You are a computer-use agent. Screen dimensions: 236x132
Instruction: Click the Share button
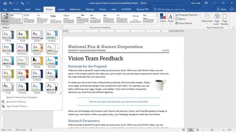[222, 9]
